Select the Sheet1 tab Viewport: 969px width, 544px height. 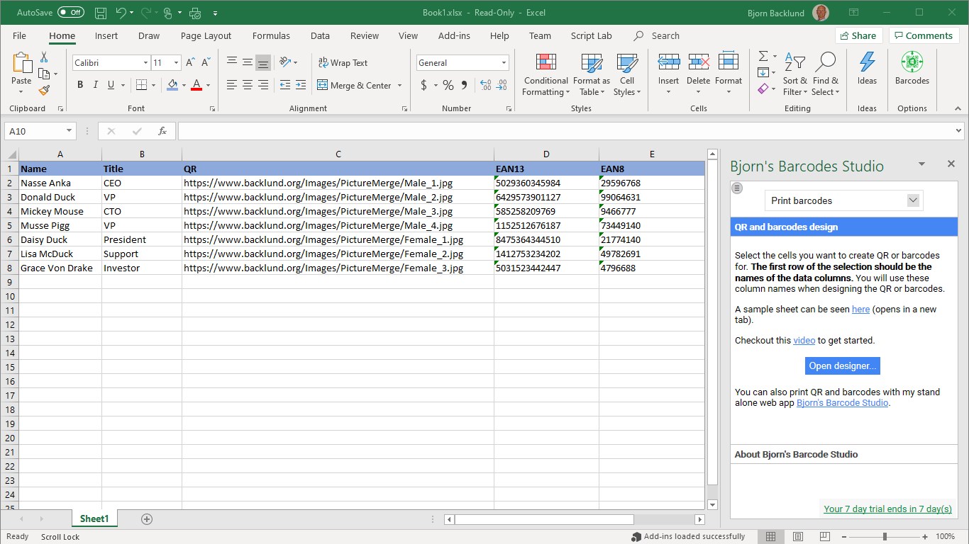94,519
